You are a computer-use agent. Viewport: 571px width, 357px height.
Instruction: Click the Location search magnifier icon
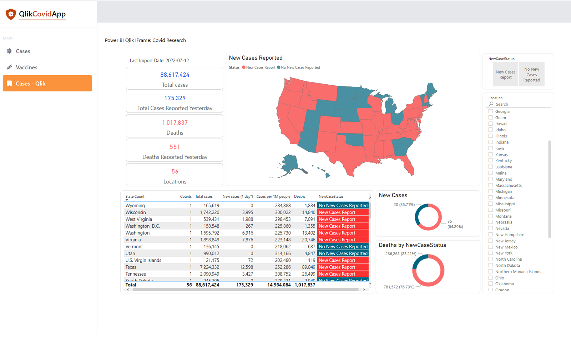pyautogui.click(x=491, y=104)
